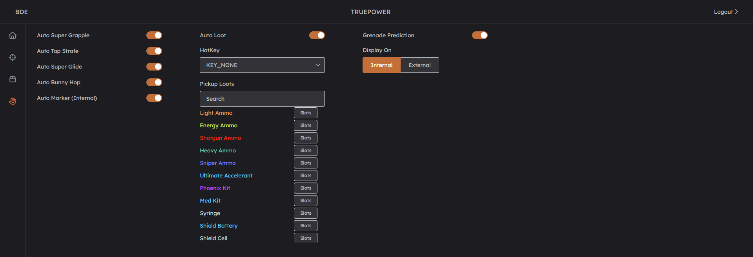Image resolution: width=753 pixels, height=257 pixels.
Task: Switch display to External
Action: (x=419, y=65)
